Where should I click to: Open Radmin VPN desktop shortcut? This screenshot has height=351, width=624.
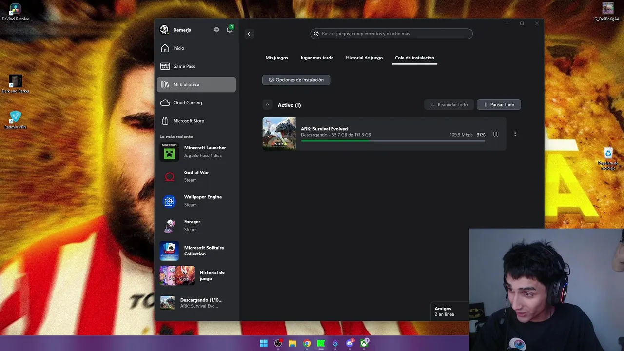(16, 120)
